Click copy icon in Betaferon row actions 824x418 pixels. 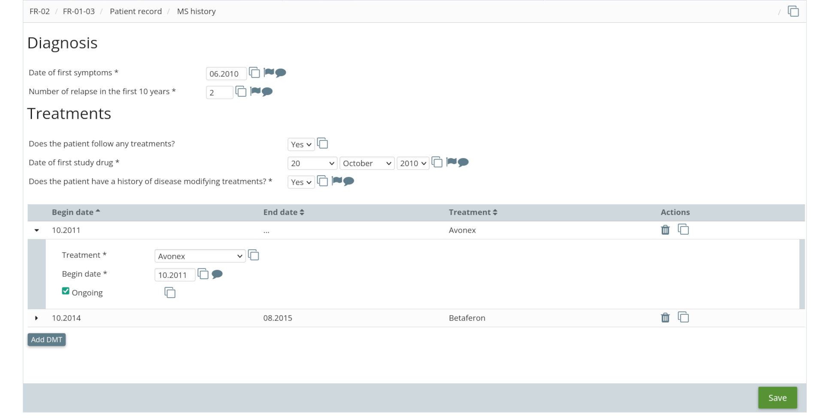click(683, 317)
